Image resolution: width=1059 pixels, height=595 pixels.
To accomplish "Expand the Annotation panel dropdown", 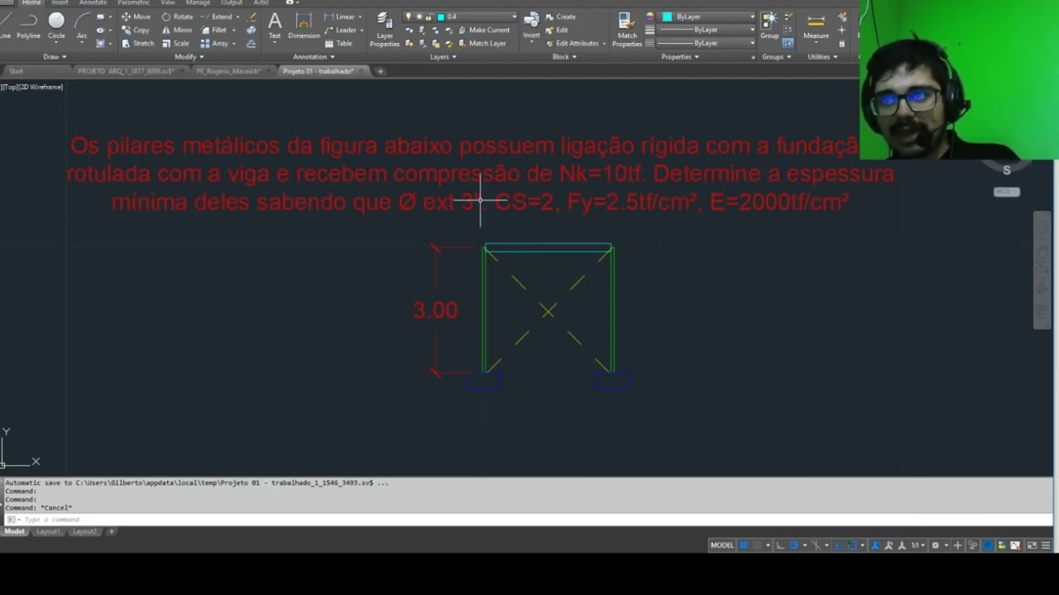I will click(314, 57).
